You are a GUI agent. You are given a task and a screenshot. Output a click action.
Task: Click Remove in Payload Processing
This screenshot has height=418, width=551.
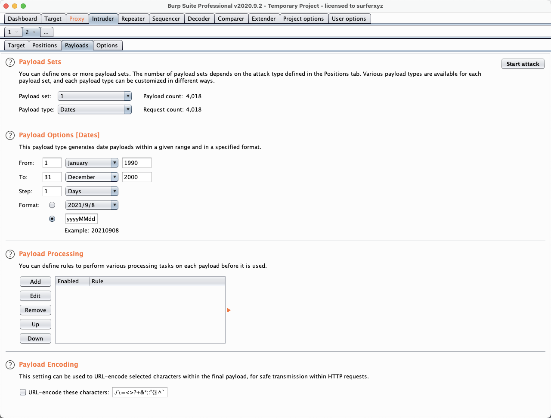[35, 310]
